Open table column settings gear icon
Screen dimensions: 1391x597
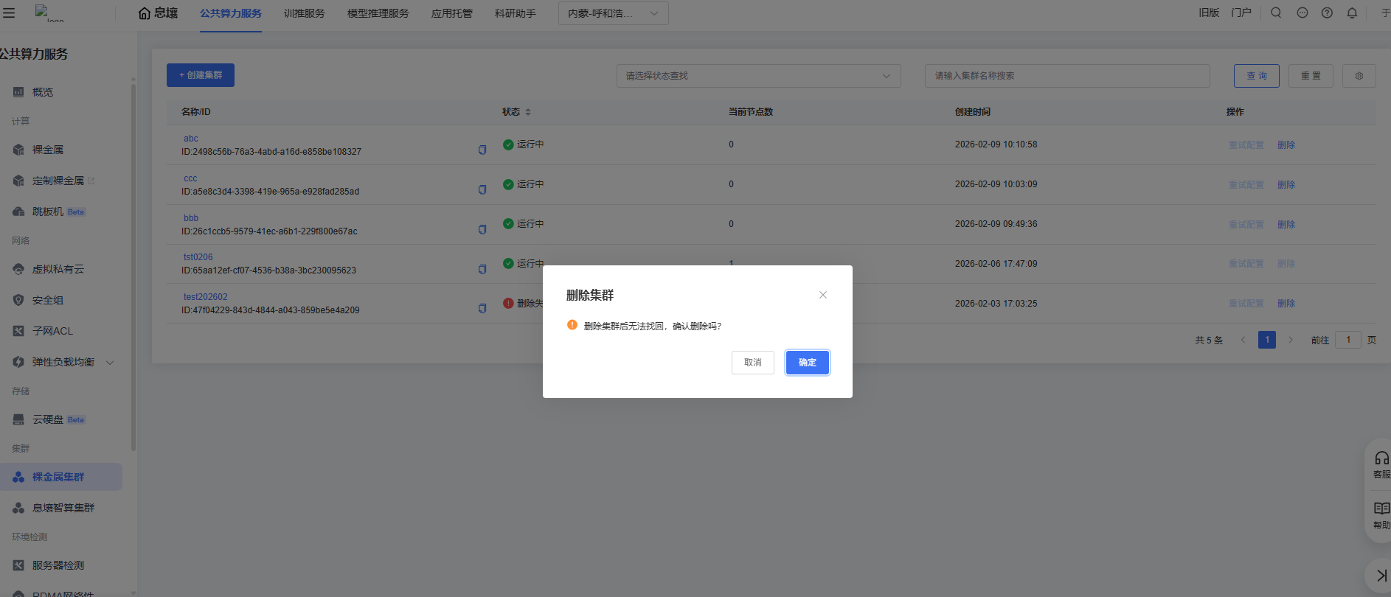[1359, 76]
